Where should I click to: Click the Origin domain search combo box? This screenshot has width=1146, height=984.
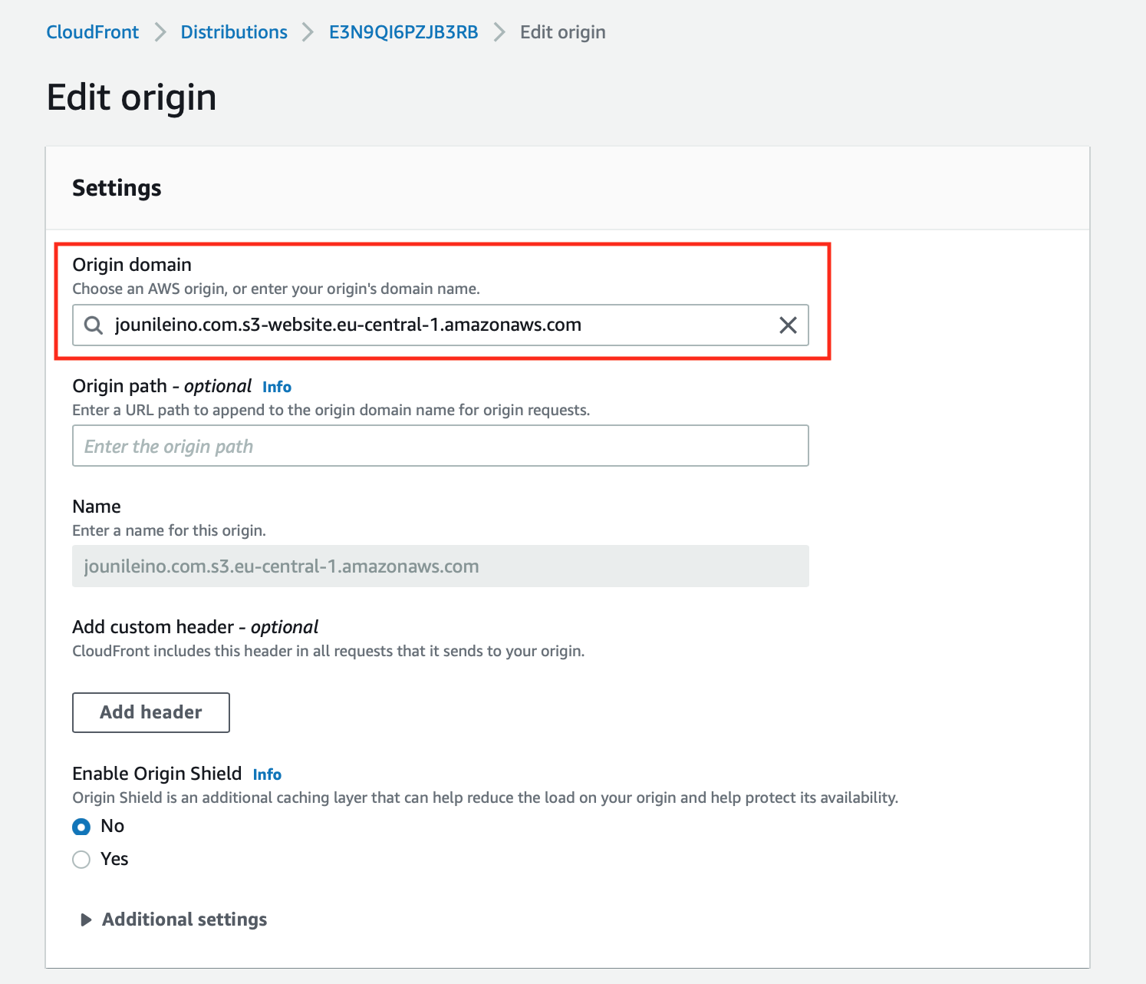[440, 325]
